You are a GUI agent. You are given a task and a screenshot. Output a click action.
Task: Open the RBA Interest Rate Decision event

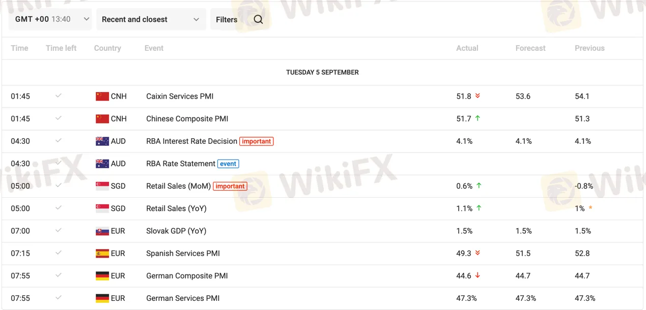click(x=191, y=141)
